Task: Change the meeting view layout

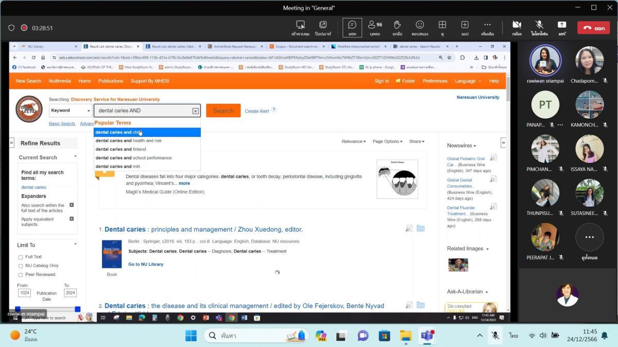Action: coord(442,28)
